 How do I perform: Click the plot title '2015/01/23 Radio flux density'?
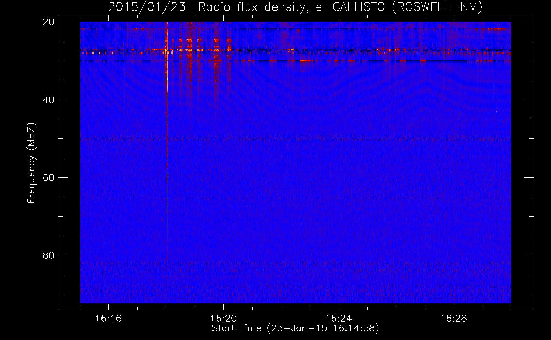(207, 7)
